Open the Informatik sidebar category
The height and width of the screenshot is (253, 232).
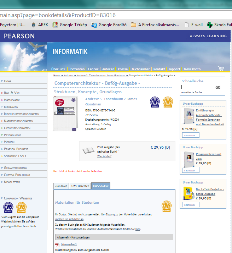pos(11,107)
